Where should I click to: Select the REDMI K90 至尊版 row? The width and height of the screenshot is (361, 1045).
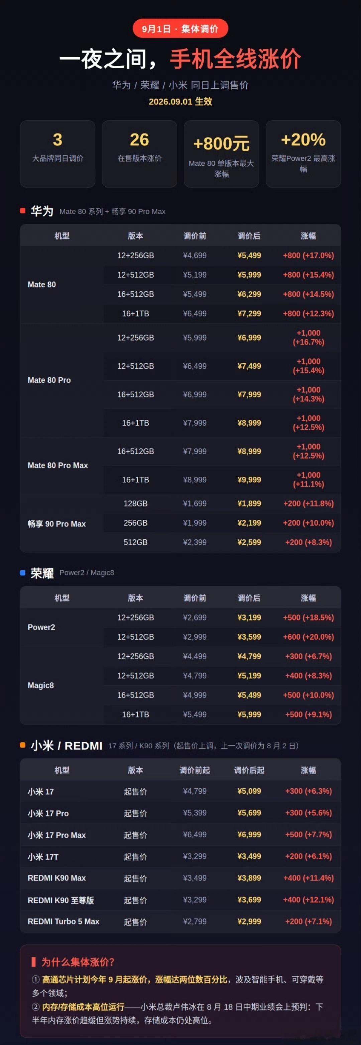[x=180, y=900]
